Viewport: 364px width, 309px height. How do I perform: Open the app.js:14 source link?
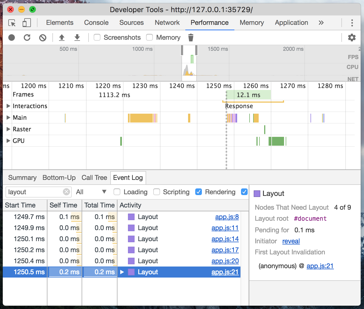click(225, 239)
